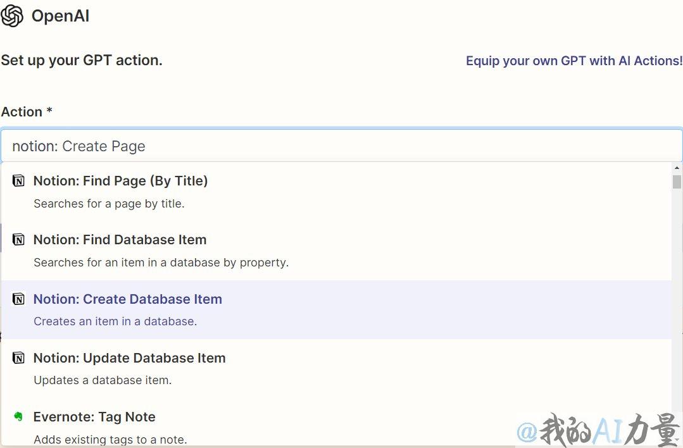683x448 pixels.
Task: Click description Searches for a page by title.
Action: pos(109,204)
